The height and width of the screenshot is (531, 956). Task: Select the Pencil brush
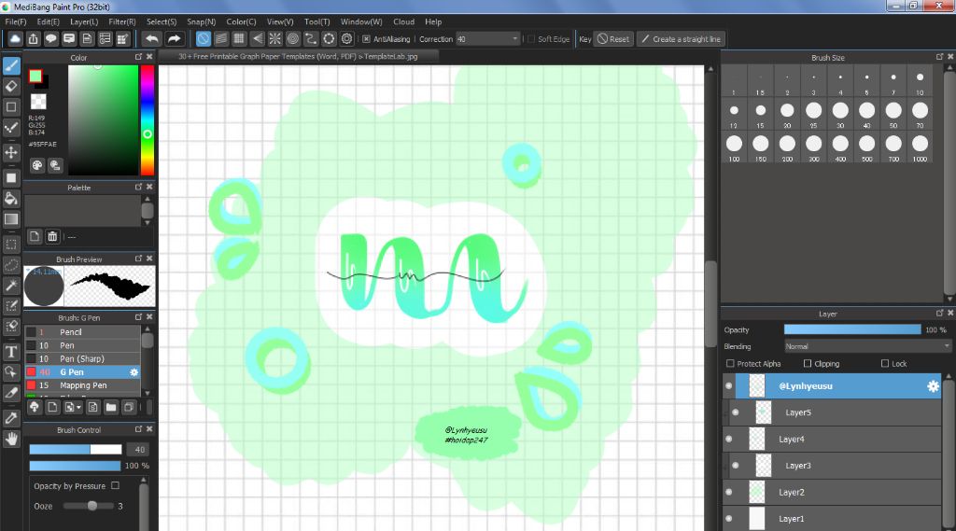pos(83,331)
